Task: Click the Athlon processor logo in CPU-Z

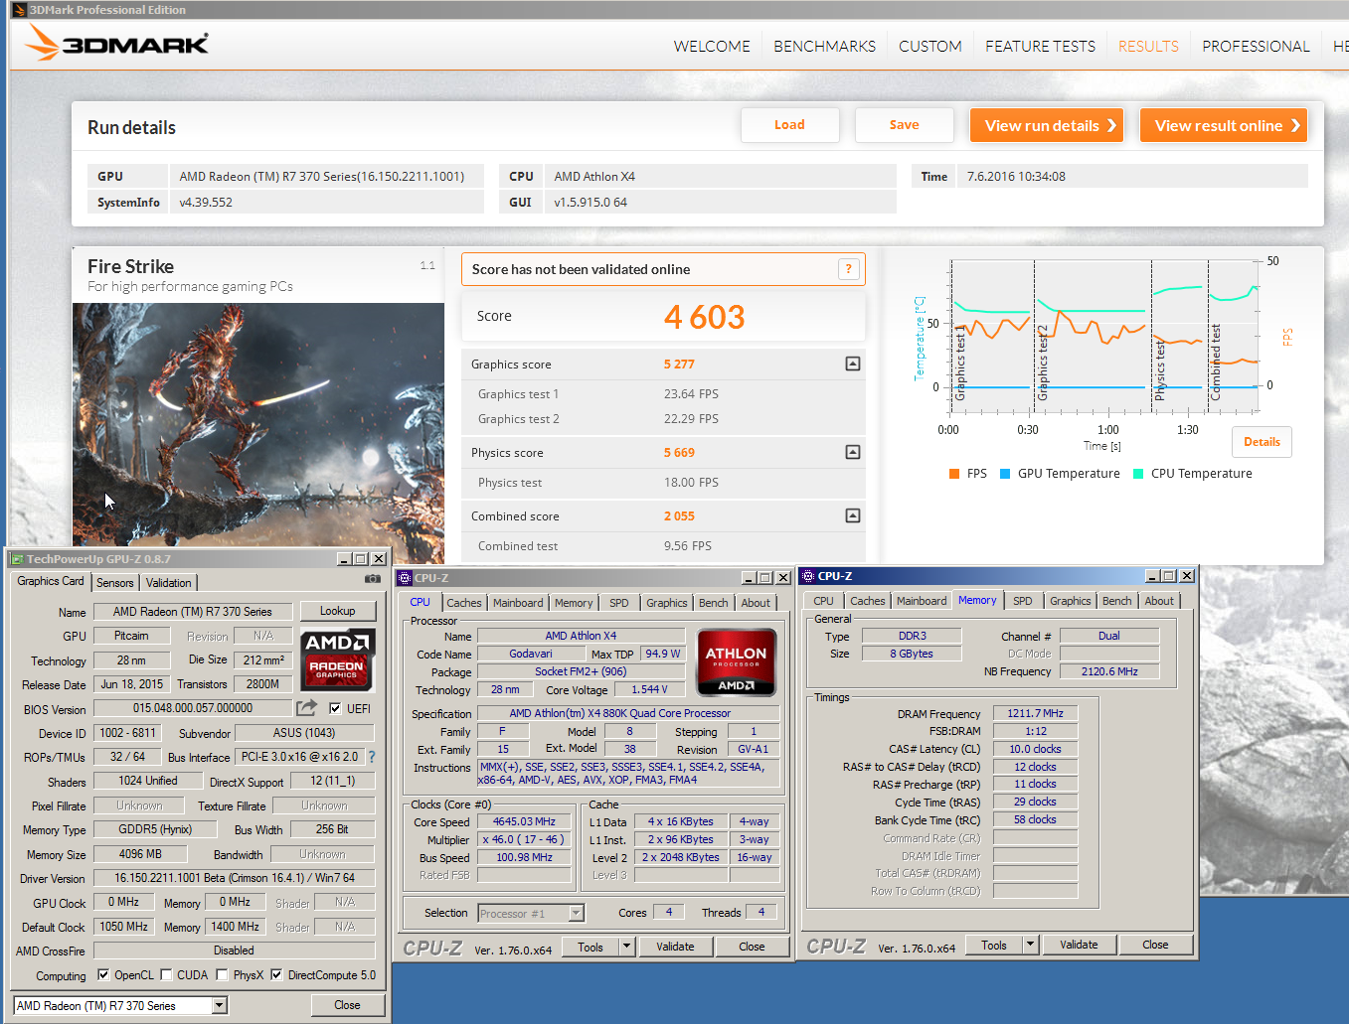Action: (736, 662)
